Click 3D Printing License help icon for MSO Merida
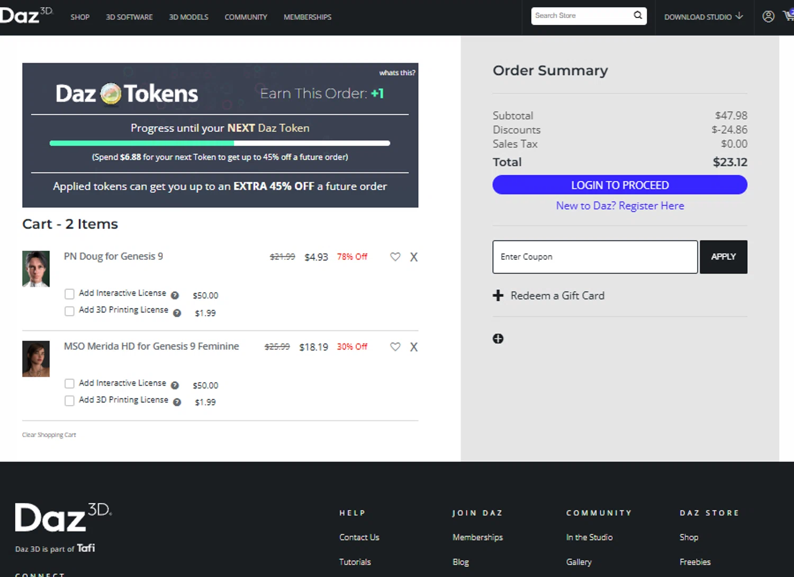Viewport: 794px width, 577px height. pyautogui.click(x=177, y=402)
